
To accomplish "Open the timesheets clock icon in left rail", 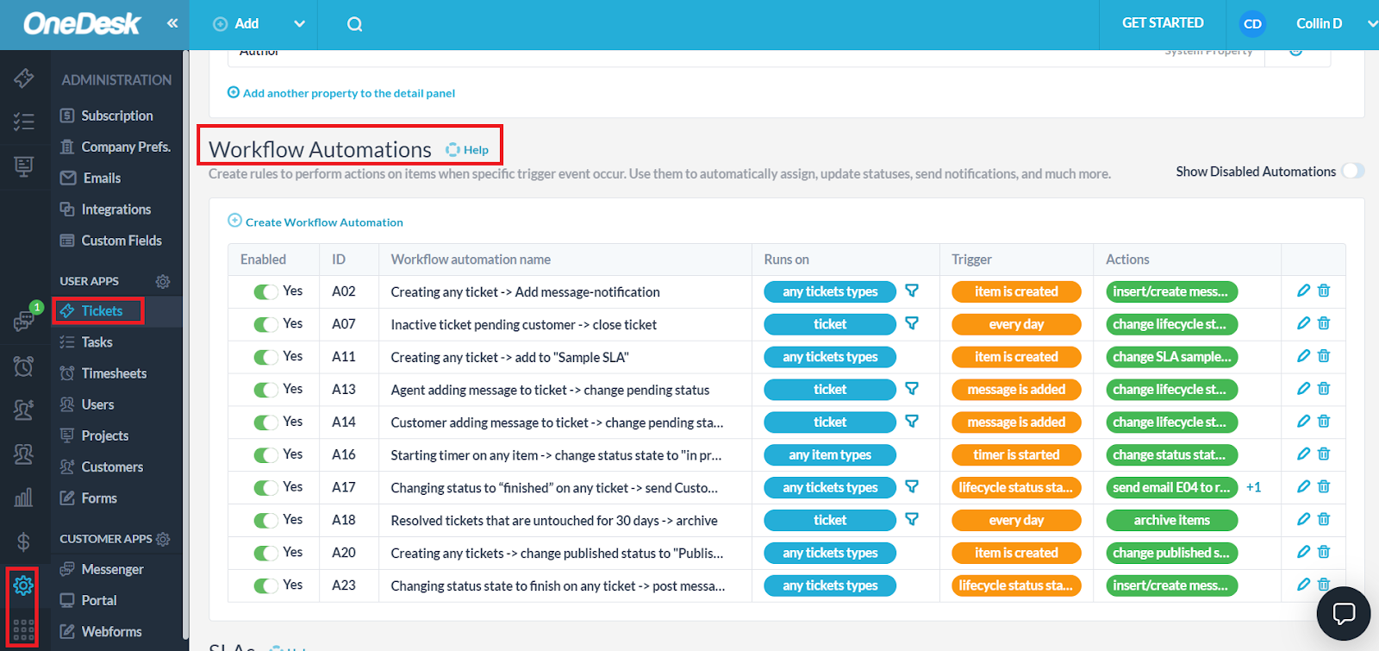I will 23,366.
